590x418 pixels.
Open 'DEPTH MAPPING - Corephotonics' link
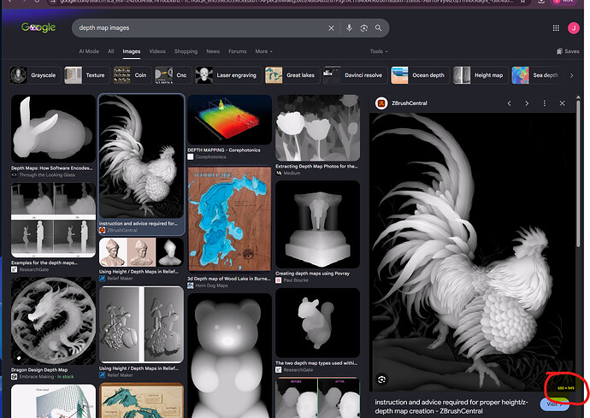(x=224, y=150)
